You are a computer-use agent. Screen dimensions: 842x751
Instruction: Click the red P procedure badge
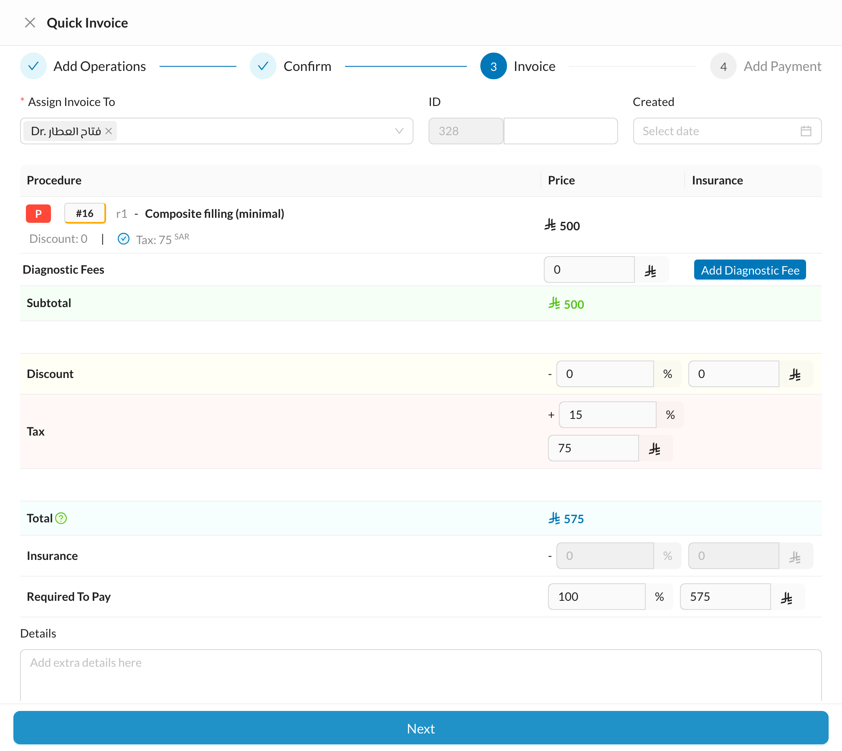pyautogui.click(x=38, y=214)
